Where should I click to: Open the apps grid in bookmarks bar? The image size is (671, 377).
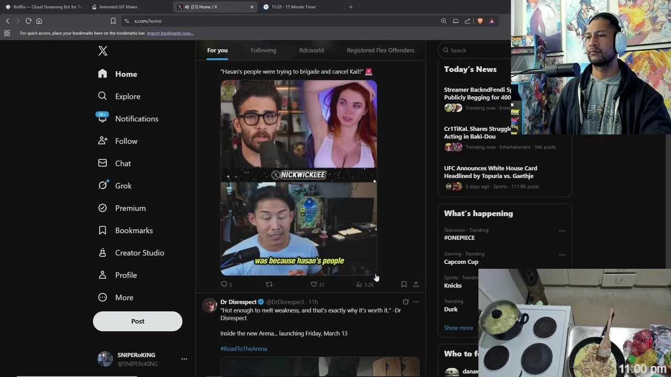tap(7, 33)
